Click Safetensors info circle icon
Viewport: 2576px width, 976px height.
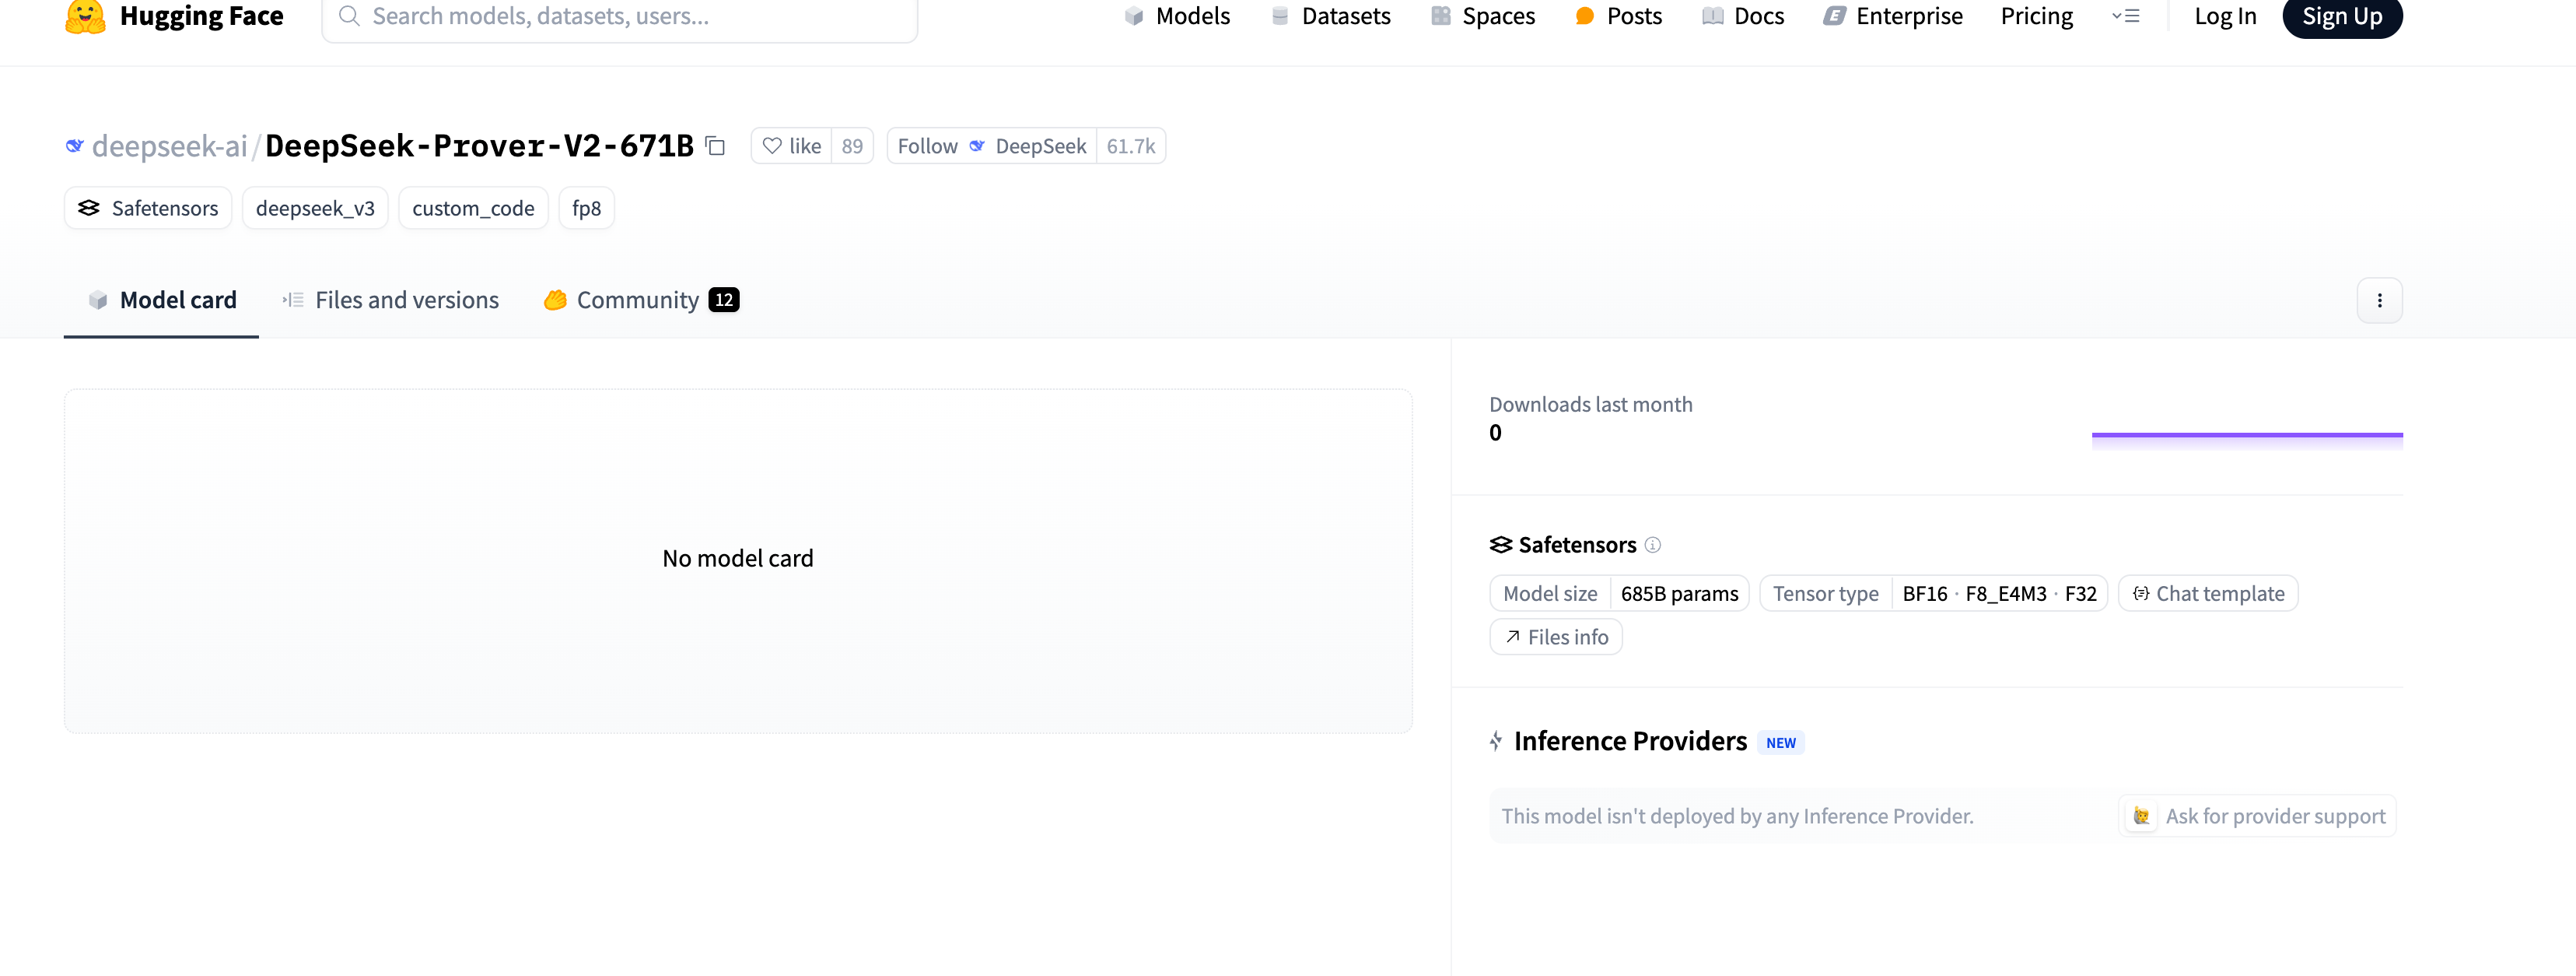(1653, 545)
